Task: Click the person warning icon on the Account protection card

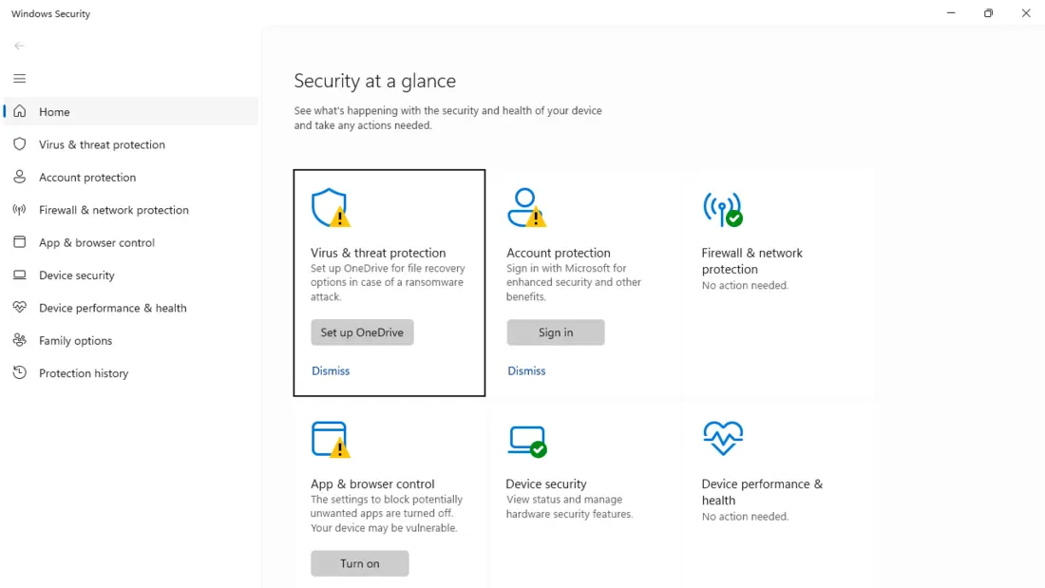Action: pyautogui.click(x=526, y=207)
